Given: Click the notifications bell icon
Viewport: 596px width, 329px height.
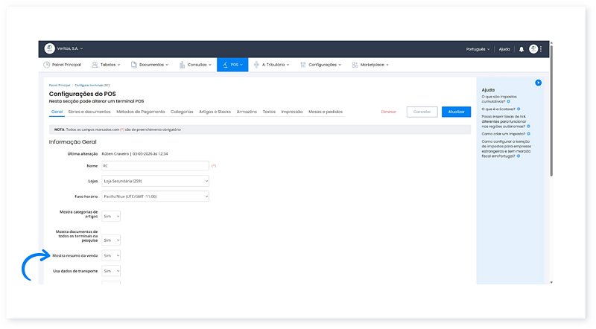Looking at the screenshot, I should (x=521, y=49).
